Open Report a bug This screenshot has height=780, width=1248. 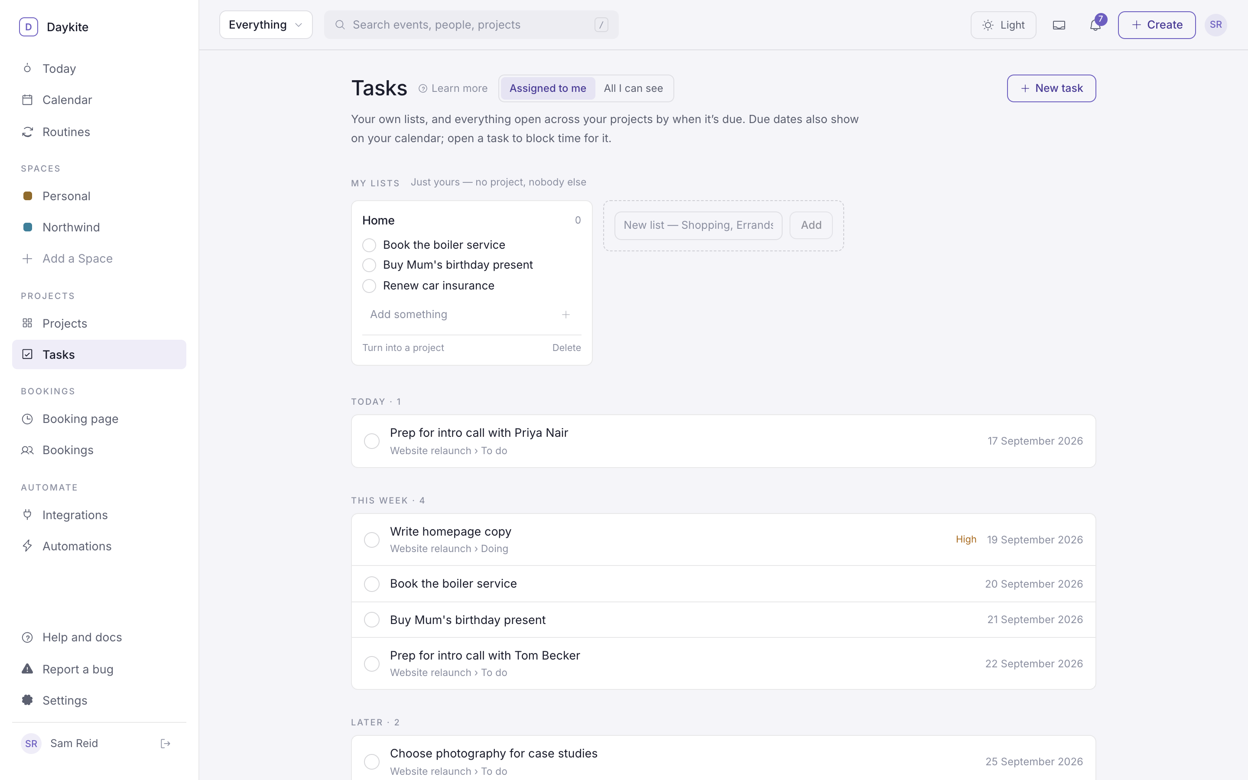99,669
